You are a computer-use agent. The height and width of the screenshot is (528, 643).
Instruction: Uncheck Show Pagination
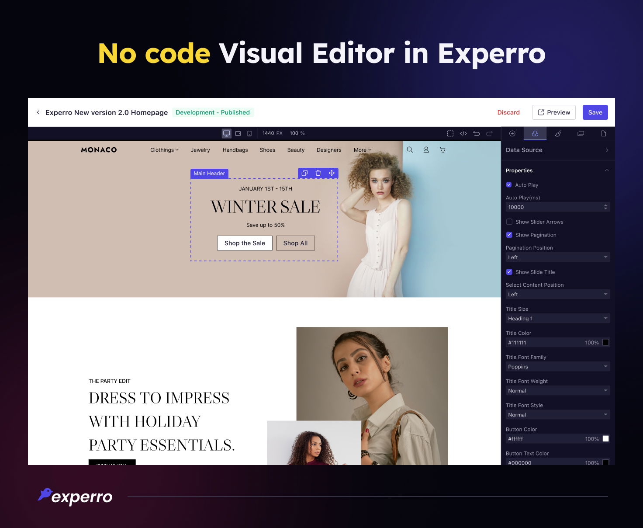[x=509, y=235]
